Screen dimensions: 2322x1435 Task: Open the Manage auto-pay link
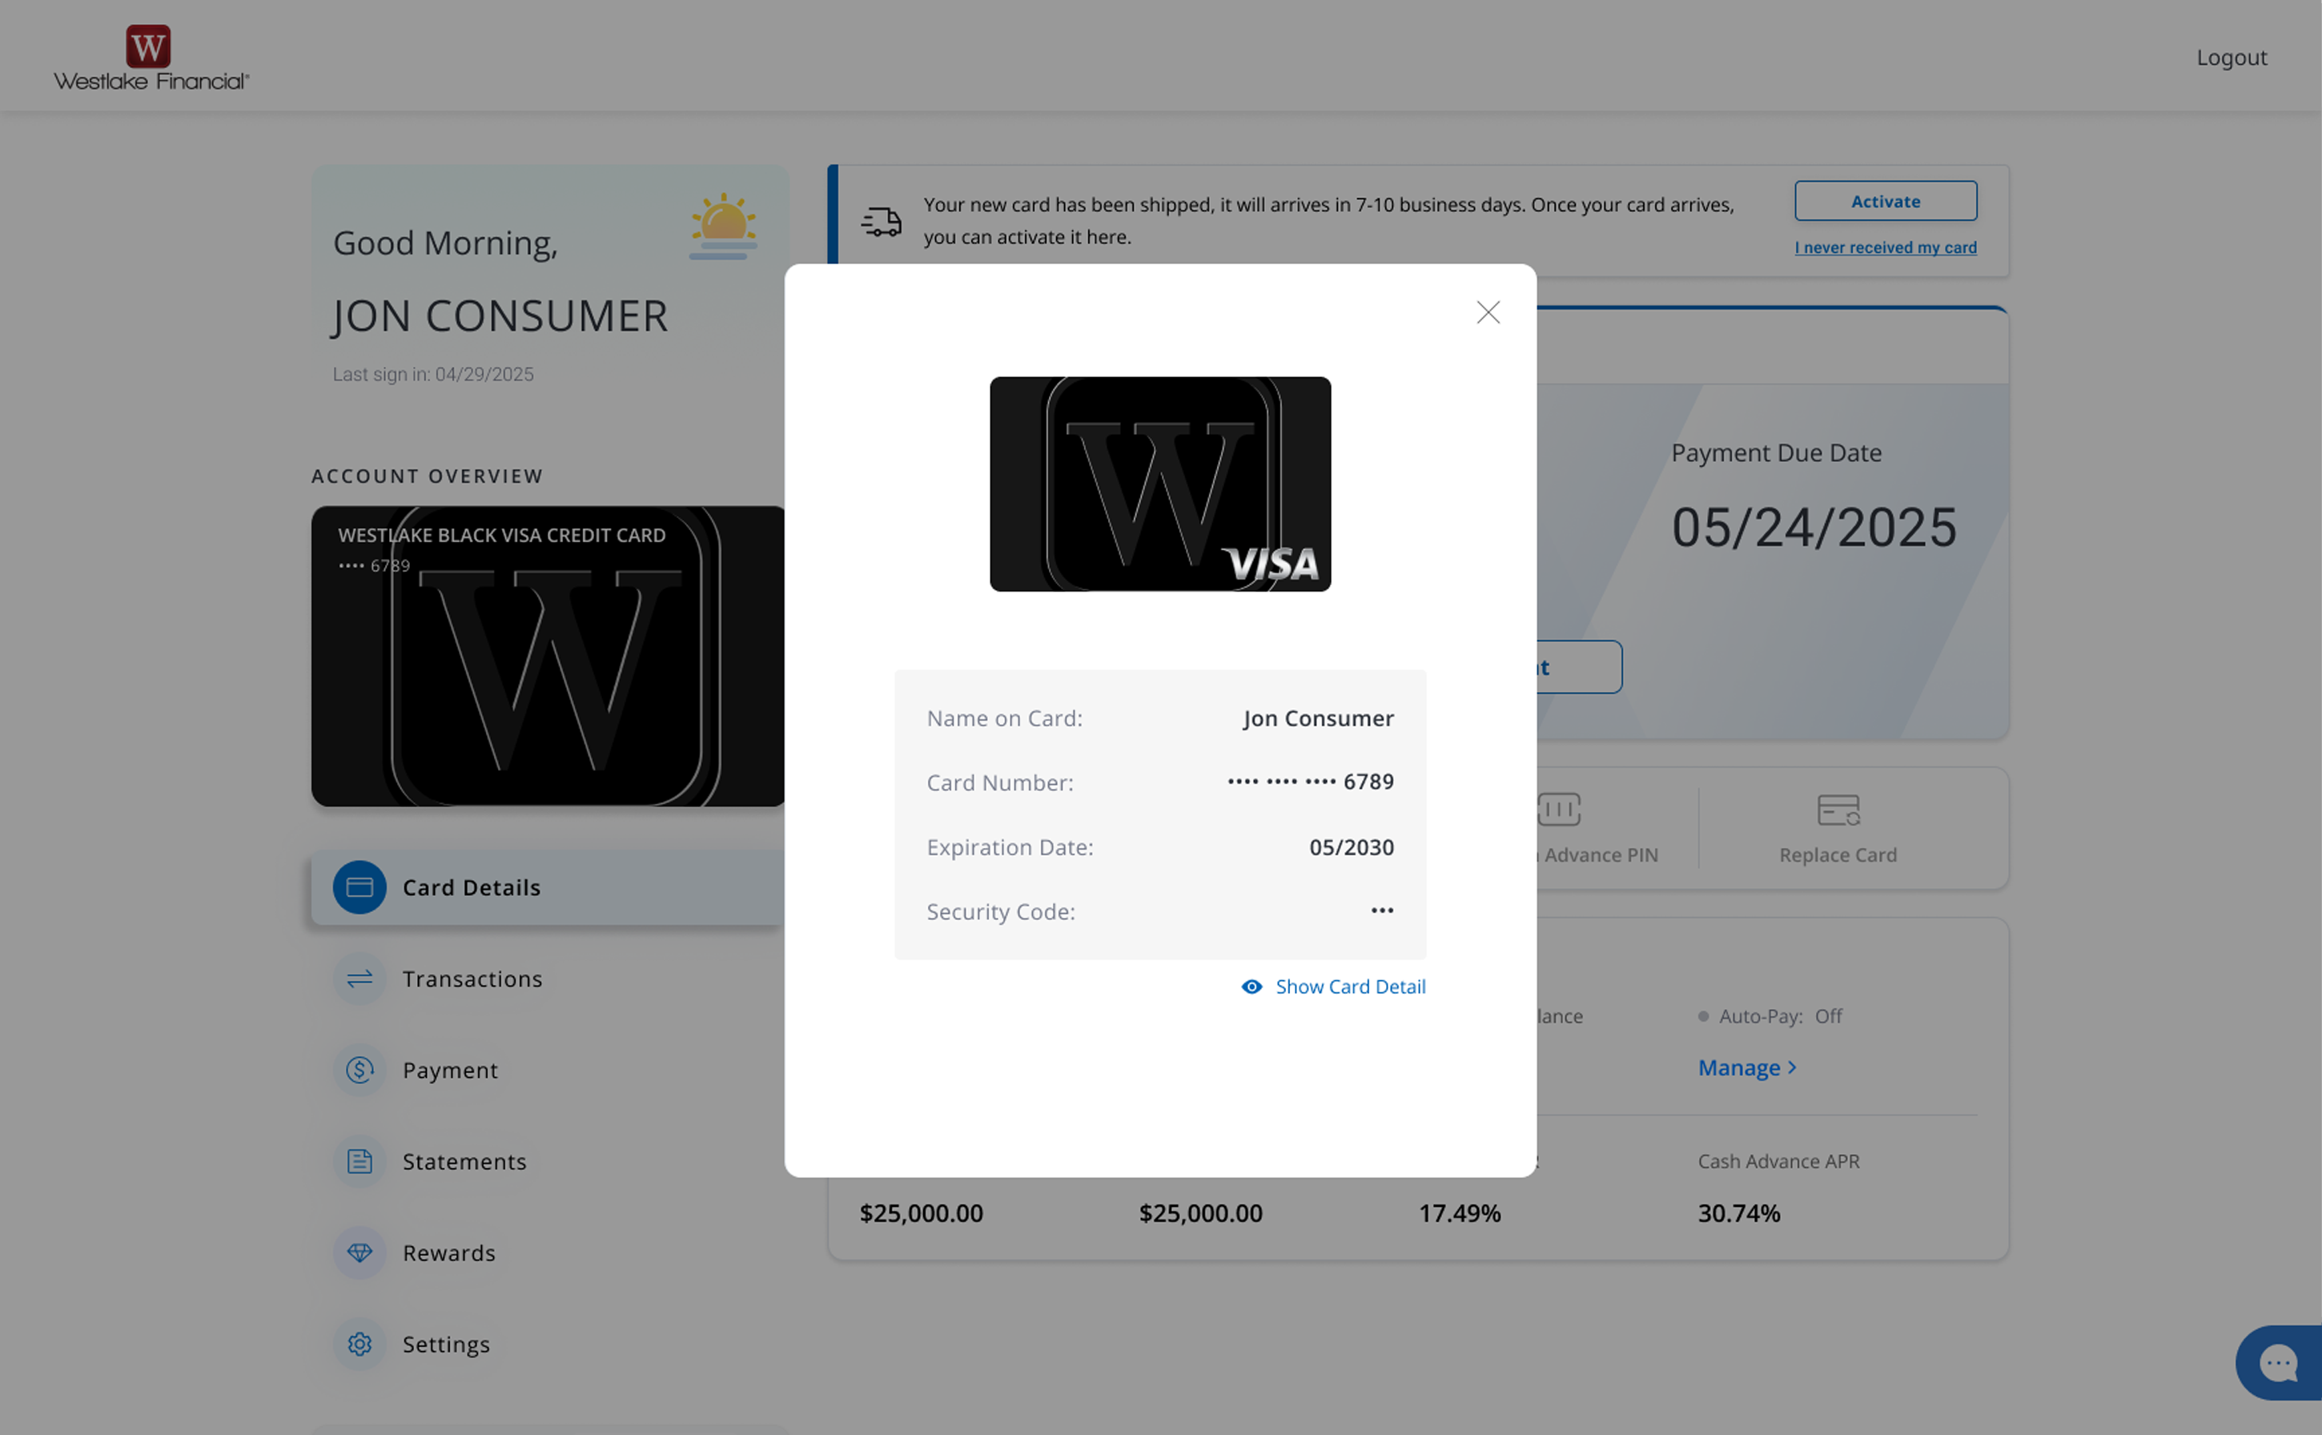pyautogui.click(x=1738, y=1067)
